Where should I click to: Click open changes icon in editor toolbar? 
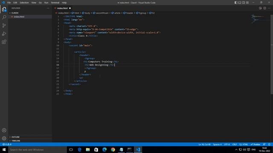pos(260,8)
